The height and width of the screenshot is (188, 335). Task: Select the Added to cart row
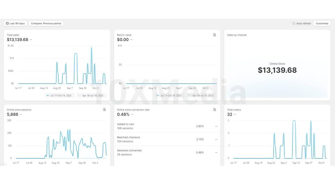tap(167, 126)
